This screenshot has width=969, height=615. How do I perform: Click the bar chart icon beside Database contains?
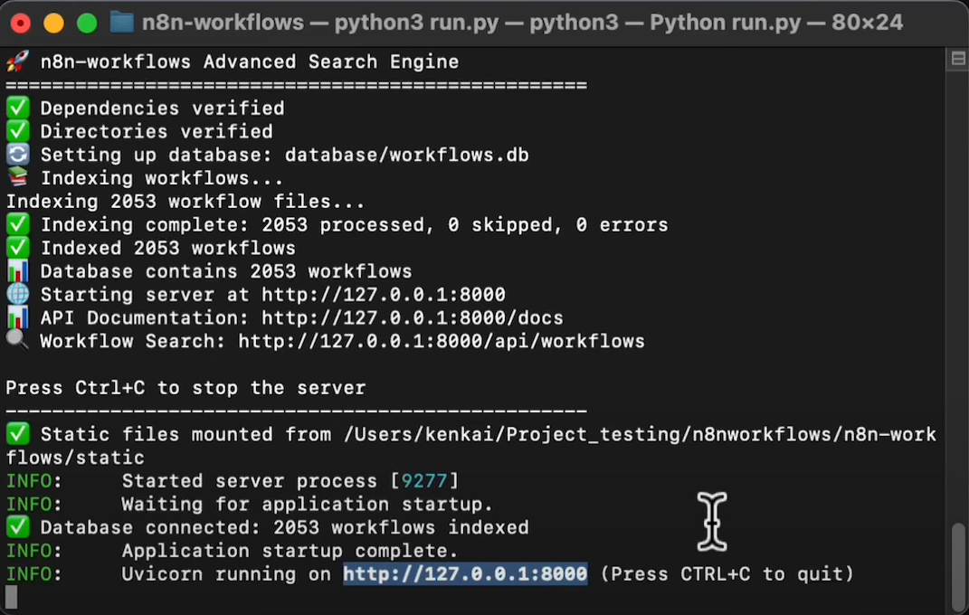pyautogui.click(x=18, y=271)
